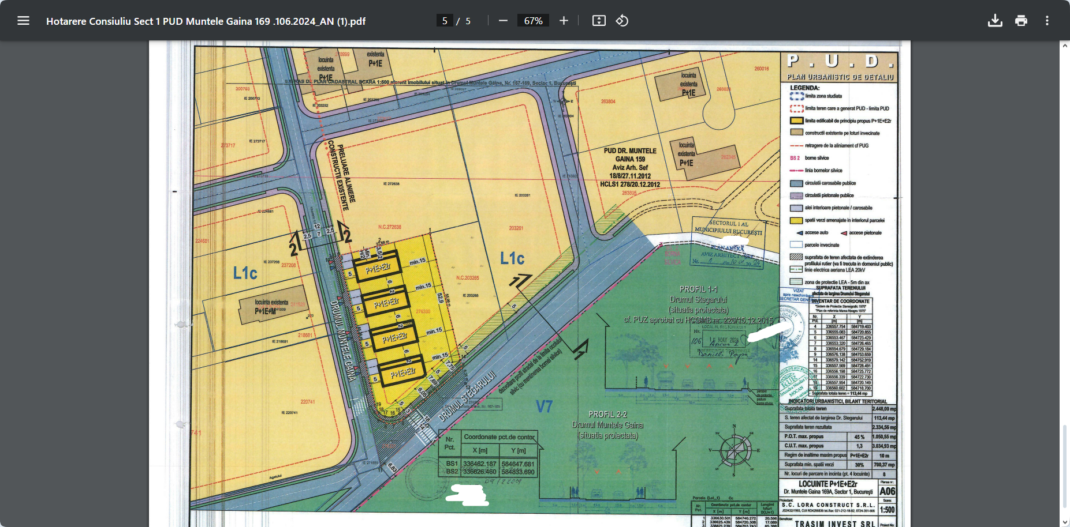Click the green V7 zone label

544,407
